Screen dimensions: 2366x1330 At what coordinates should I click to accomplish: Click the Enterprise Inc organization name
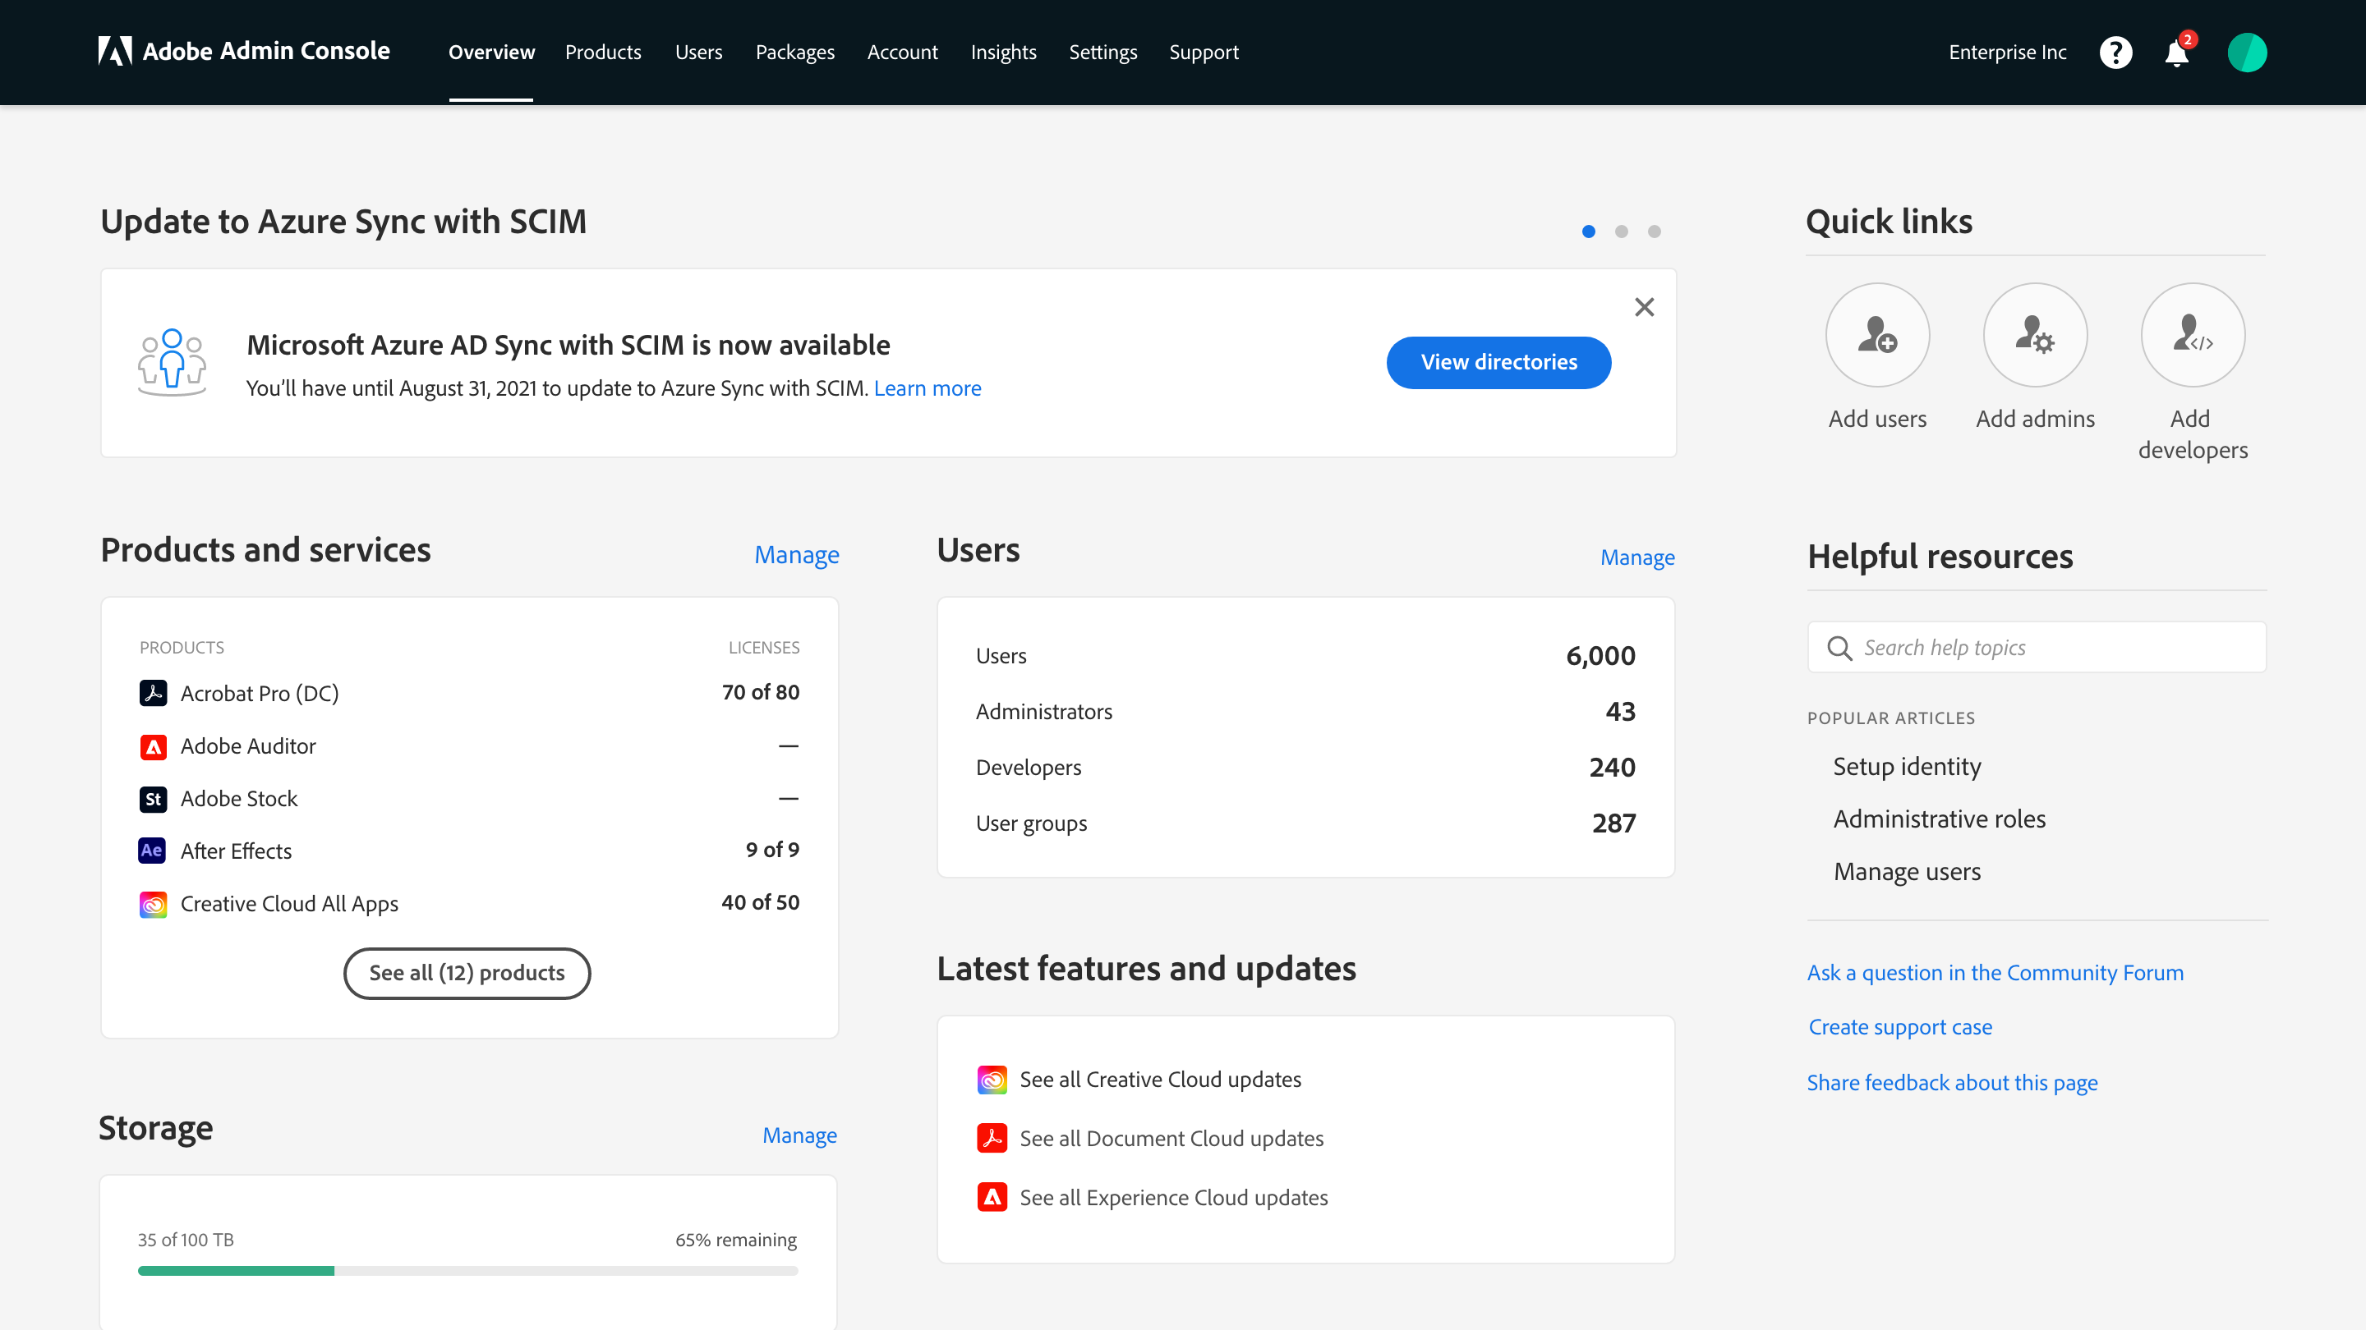click(2007, 53)
